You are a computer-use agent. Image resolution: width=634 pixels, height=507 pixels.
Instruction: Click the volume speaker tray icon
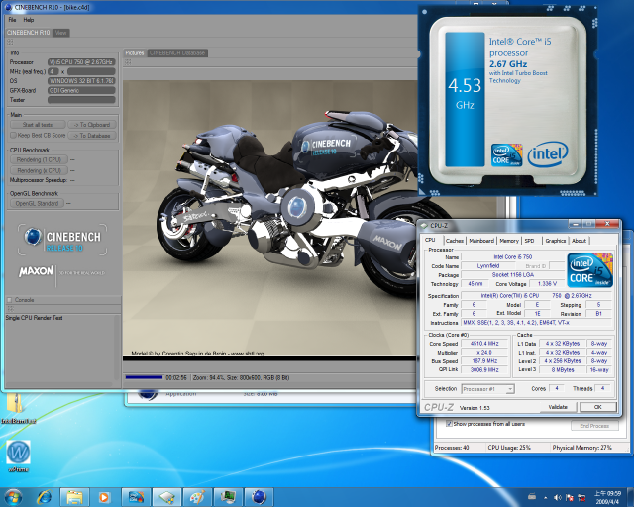click(x=557, y=497)
